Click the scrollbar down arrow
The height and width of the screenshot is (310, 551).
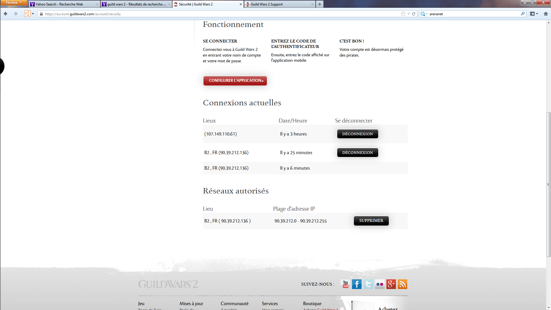coord(548,307)
